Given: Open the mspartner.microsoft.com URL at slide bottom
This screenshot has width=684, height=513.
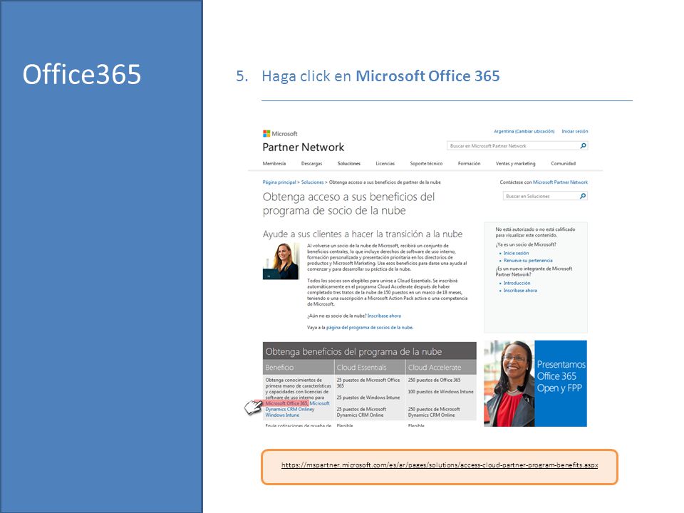Looking at the screenshot, I should (440, 465).
